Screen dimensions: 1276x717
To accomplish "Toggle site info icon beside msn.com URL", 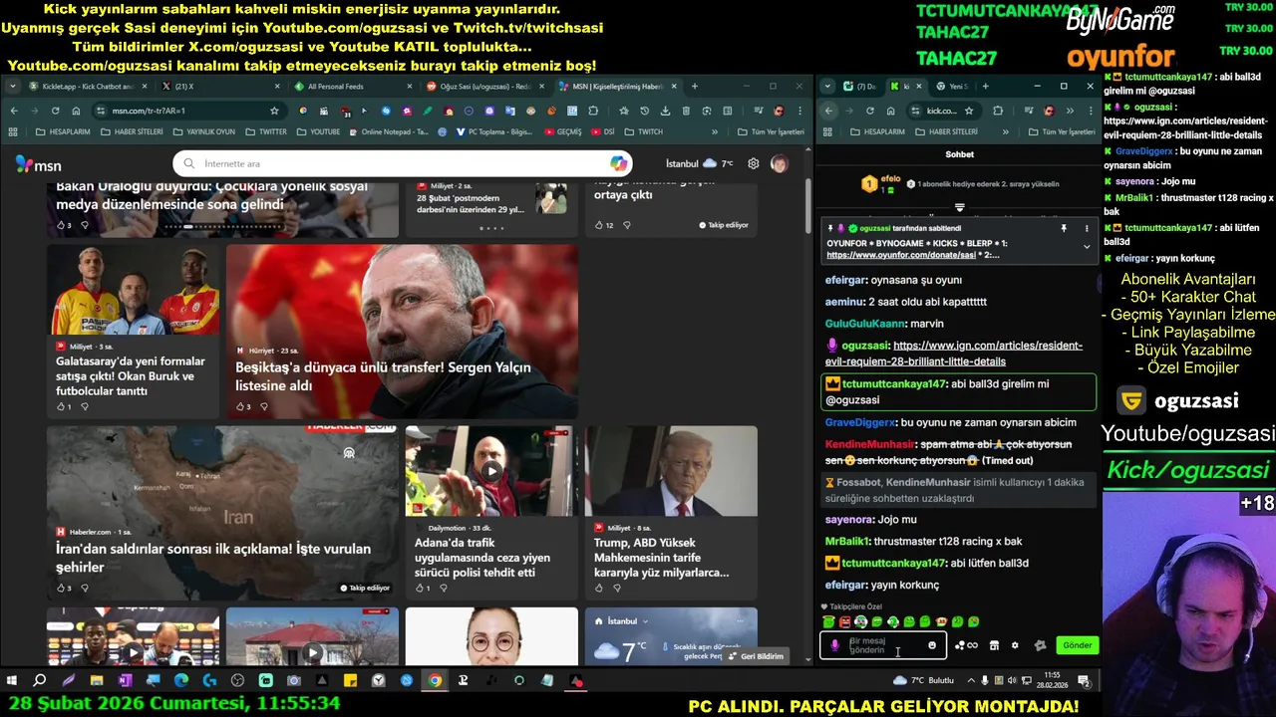I will coord(101,111).
